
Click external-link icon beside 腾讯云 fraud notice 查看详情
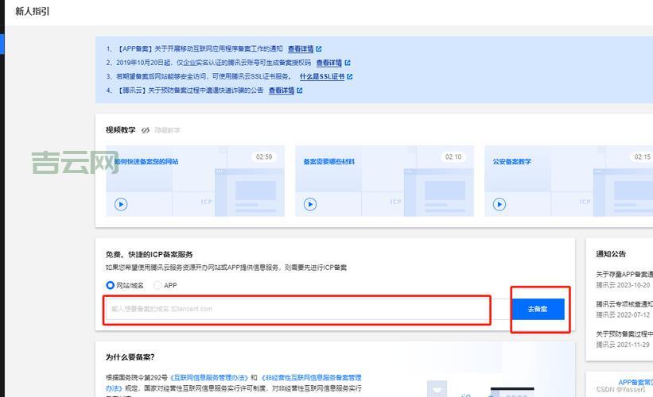tap(299, 91)
